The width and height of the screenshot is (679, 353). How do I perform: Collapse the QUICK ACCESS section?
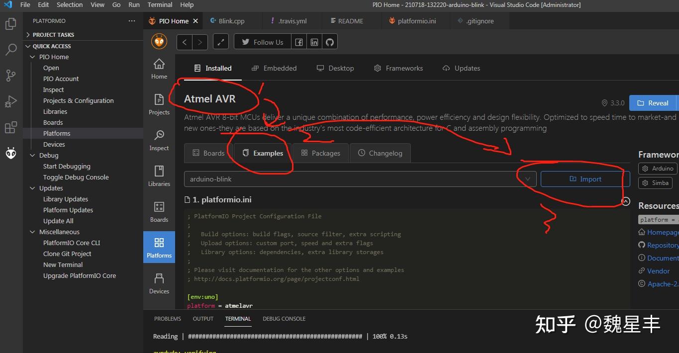click(52, 46)
